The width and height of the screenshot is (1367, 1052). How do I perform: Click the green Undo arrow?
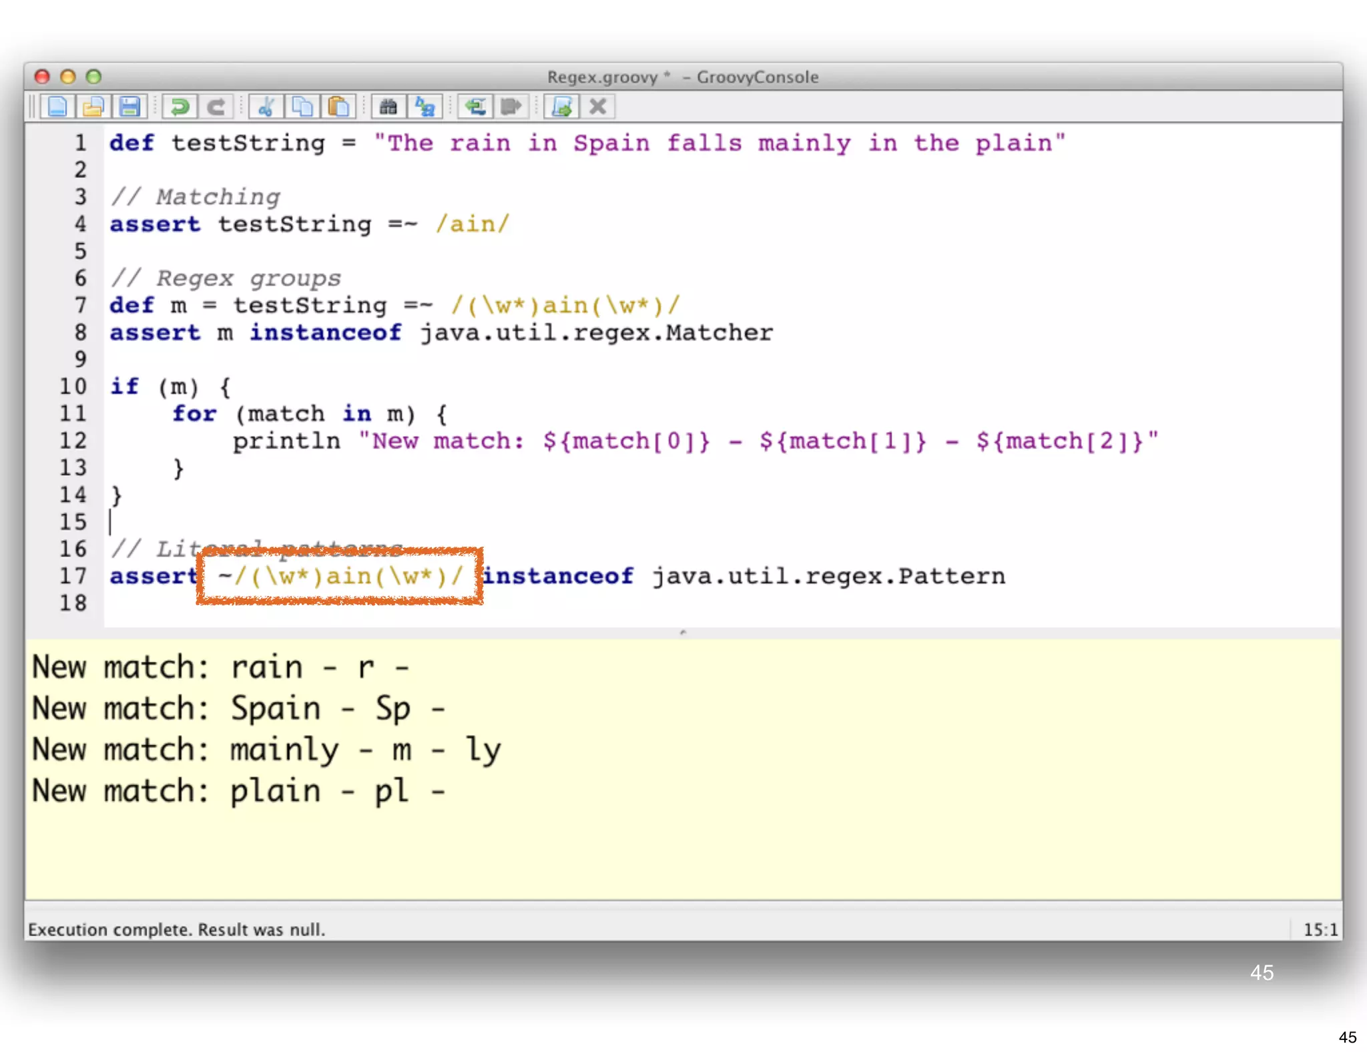pos(180,107)
